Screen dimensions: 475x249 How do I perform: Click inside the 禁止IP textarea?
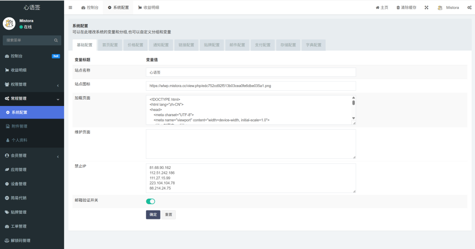(251, 178)
